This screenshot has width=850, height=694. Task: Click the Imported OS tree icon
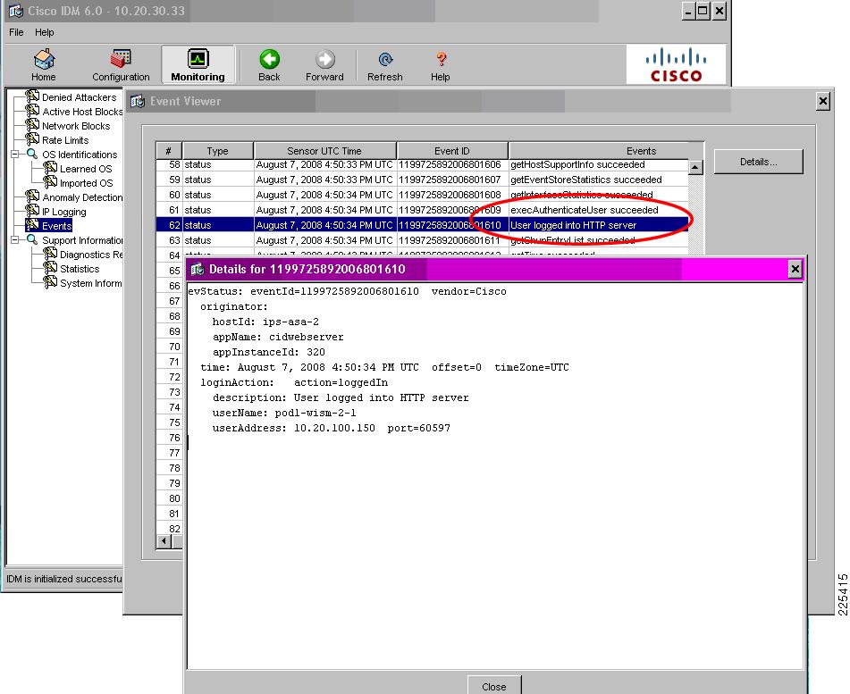coord(50,182)
